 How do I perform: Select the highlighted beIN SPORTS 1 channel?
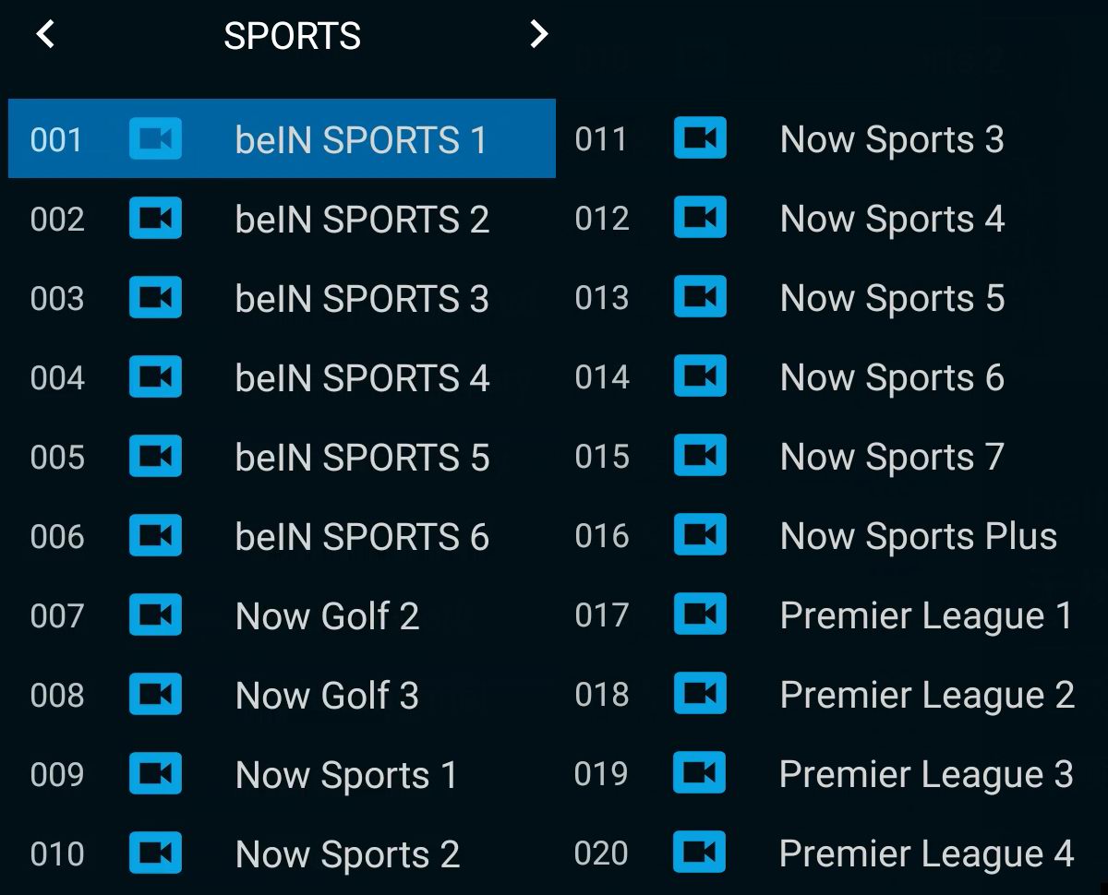pos(360,140)
